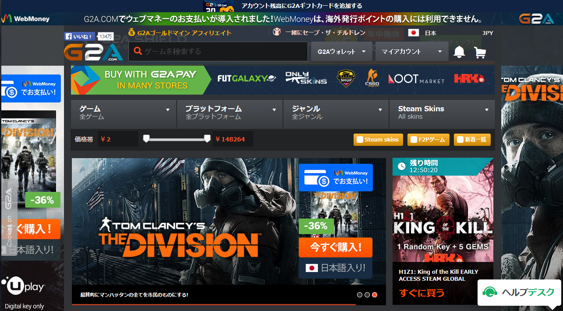The width and height of the screenshot is (563, 311).
Task: Open the notifications bell icon
Action: coord(459,52)
